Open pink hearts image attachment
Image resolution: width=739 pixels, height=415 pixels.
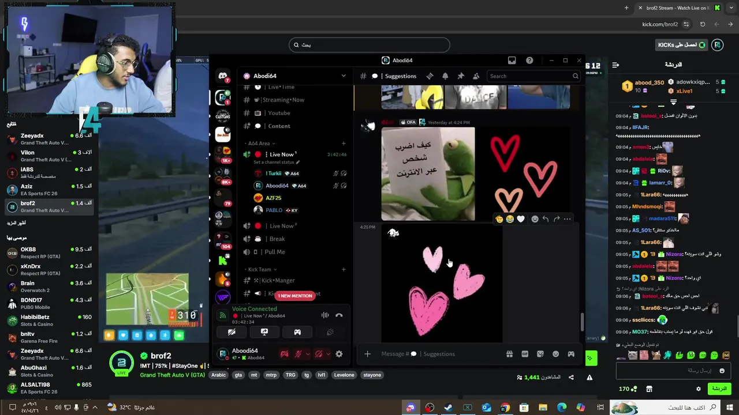click(x=442, y=285)
